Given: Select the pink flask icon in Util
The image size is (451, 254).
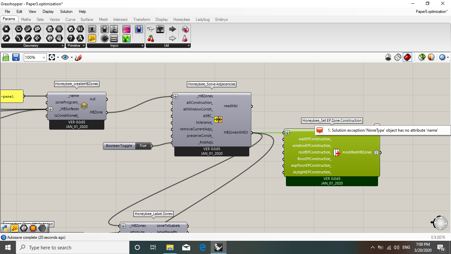Looking at the screenshot, I should coord(185,38).
